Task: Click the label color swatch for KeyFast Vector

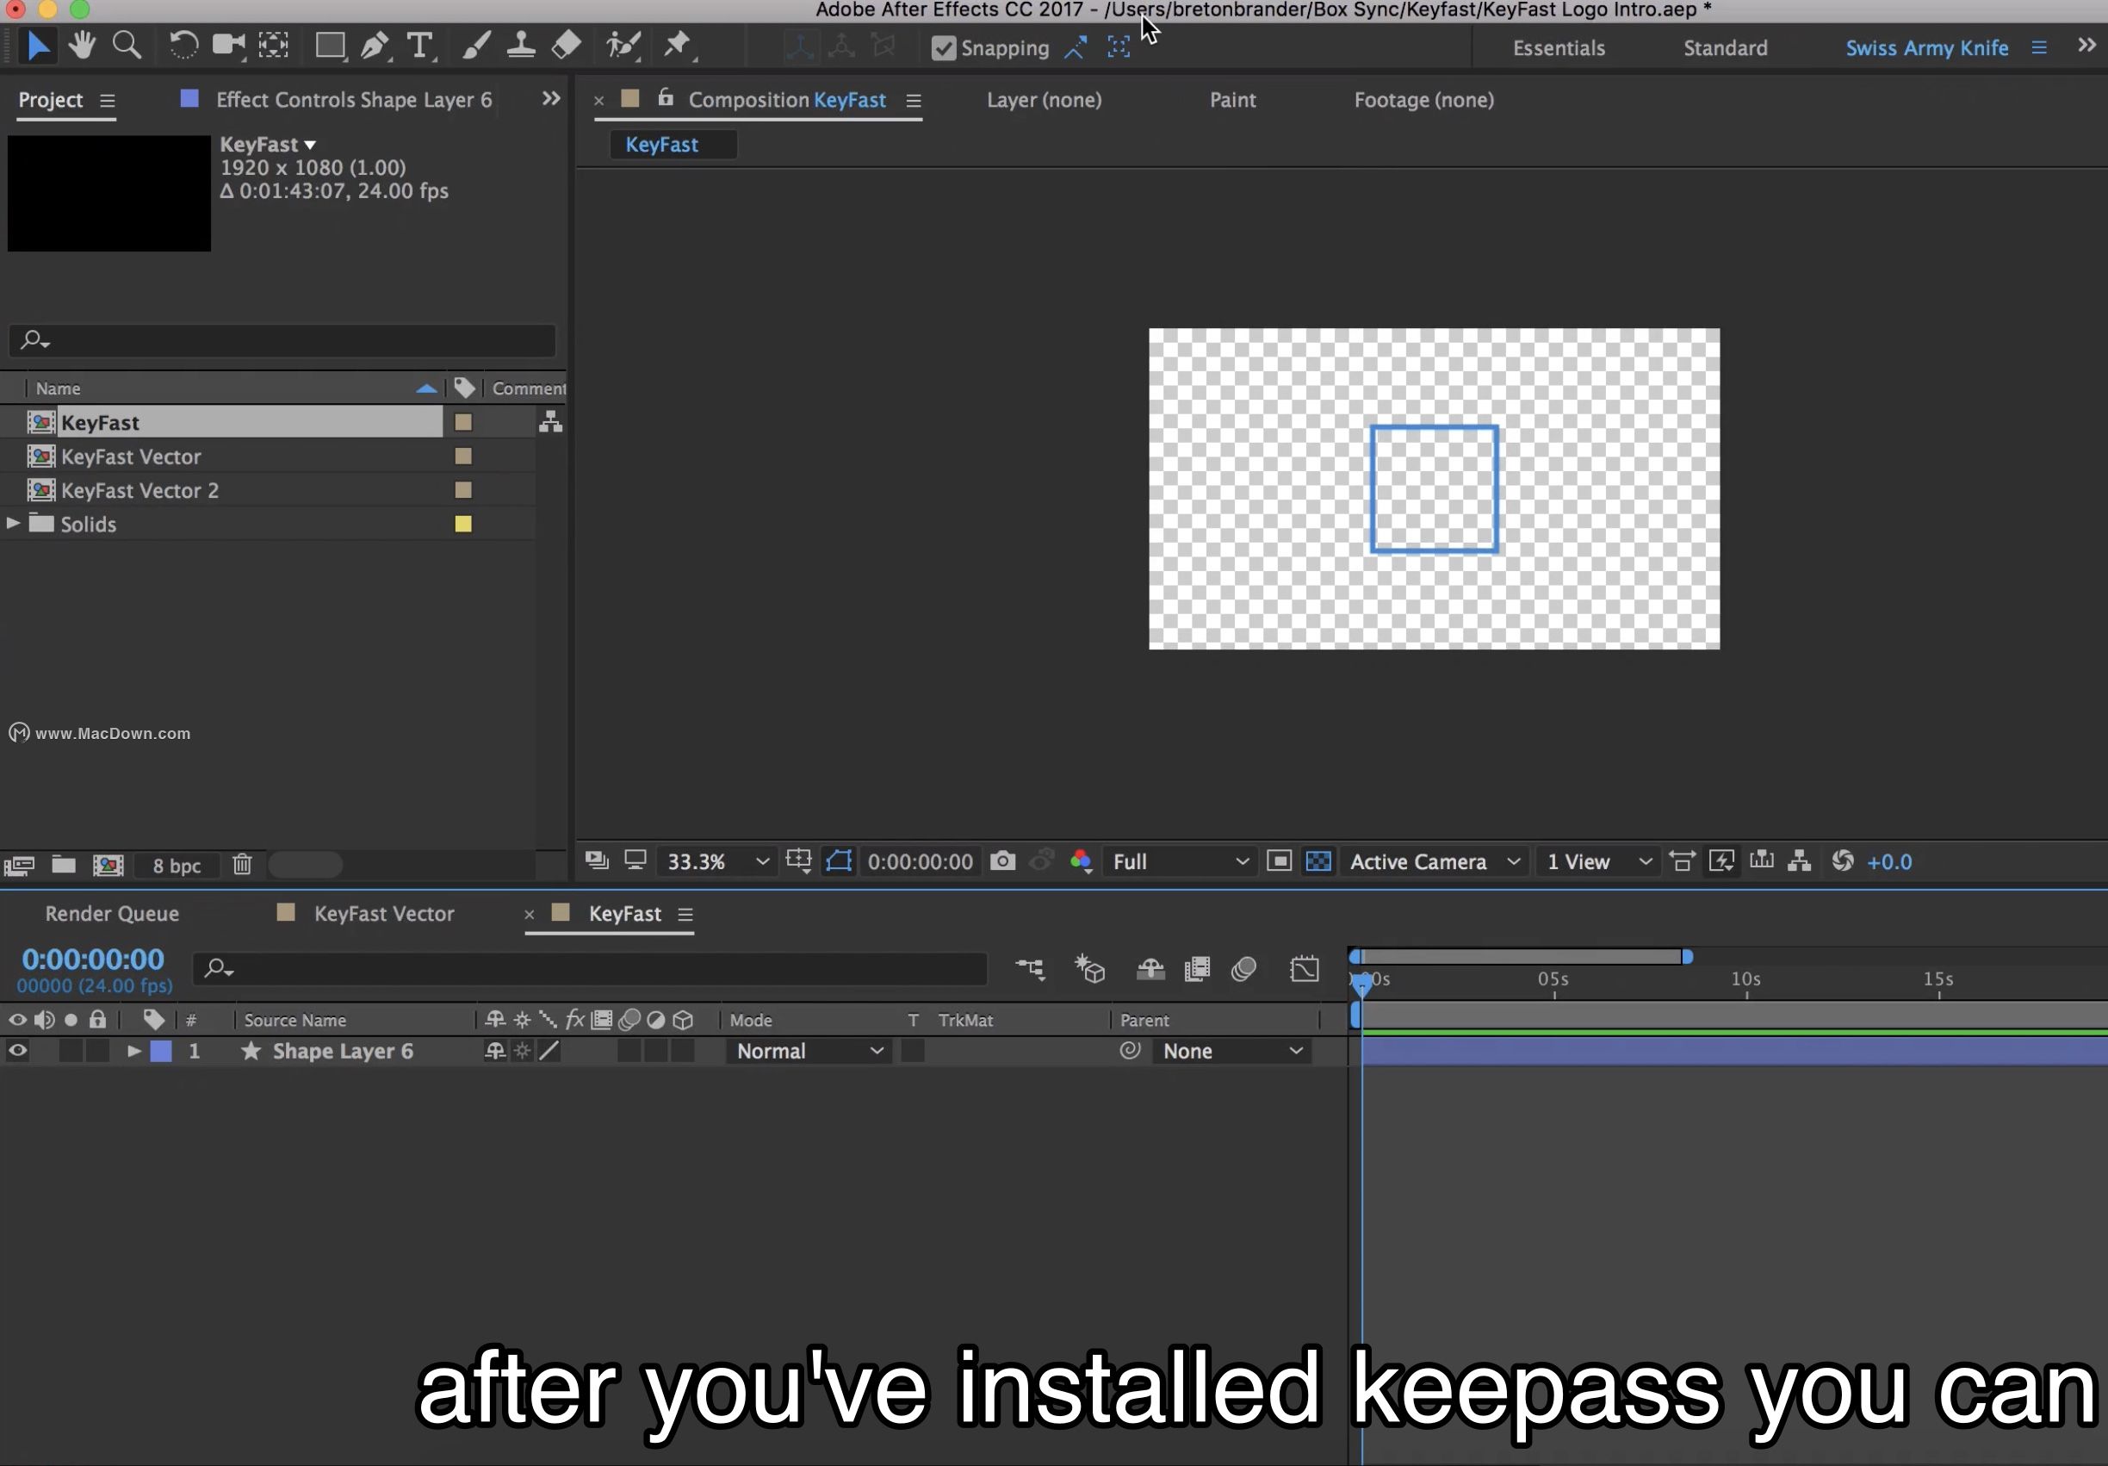Action: pyautogui.click(x=462, y=457)
